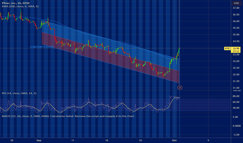The image size is (243, 143).
Task: Click the 36.00 price axis label
Action: click(x=236, y=21)
